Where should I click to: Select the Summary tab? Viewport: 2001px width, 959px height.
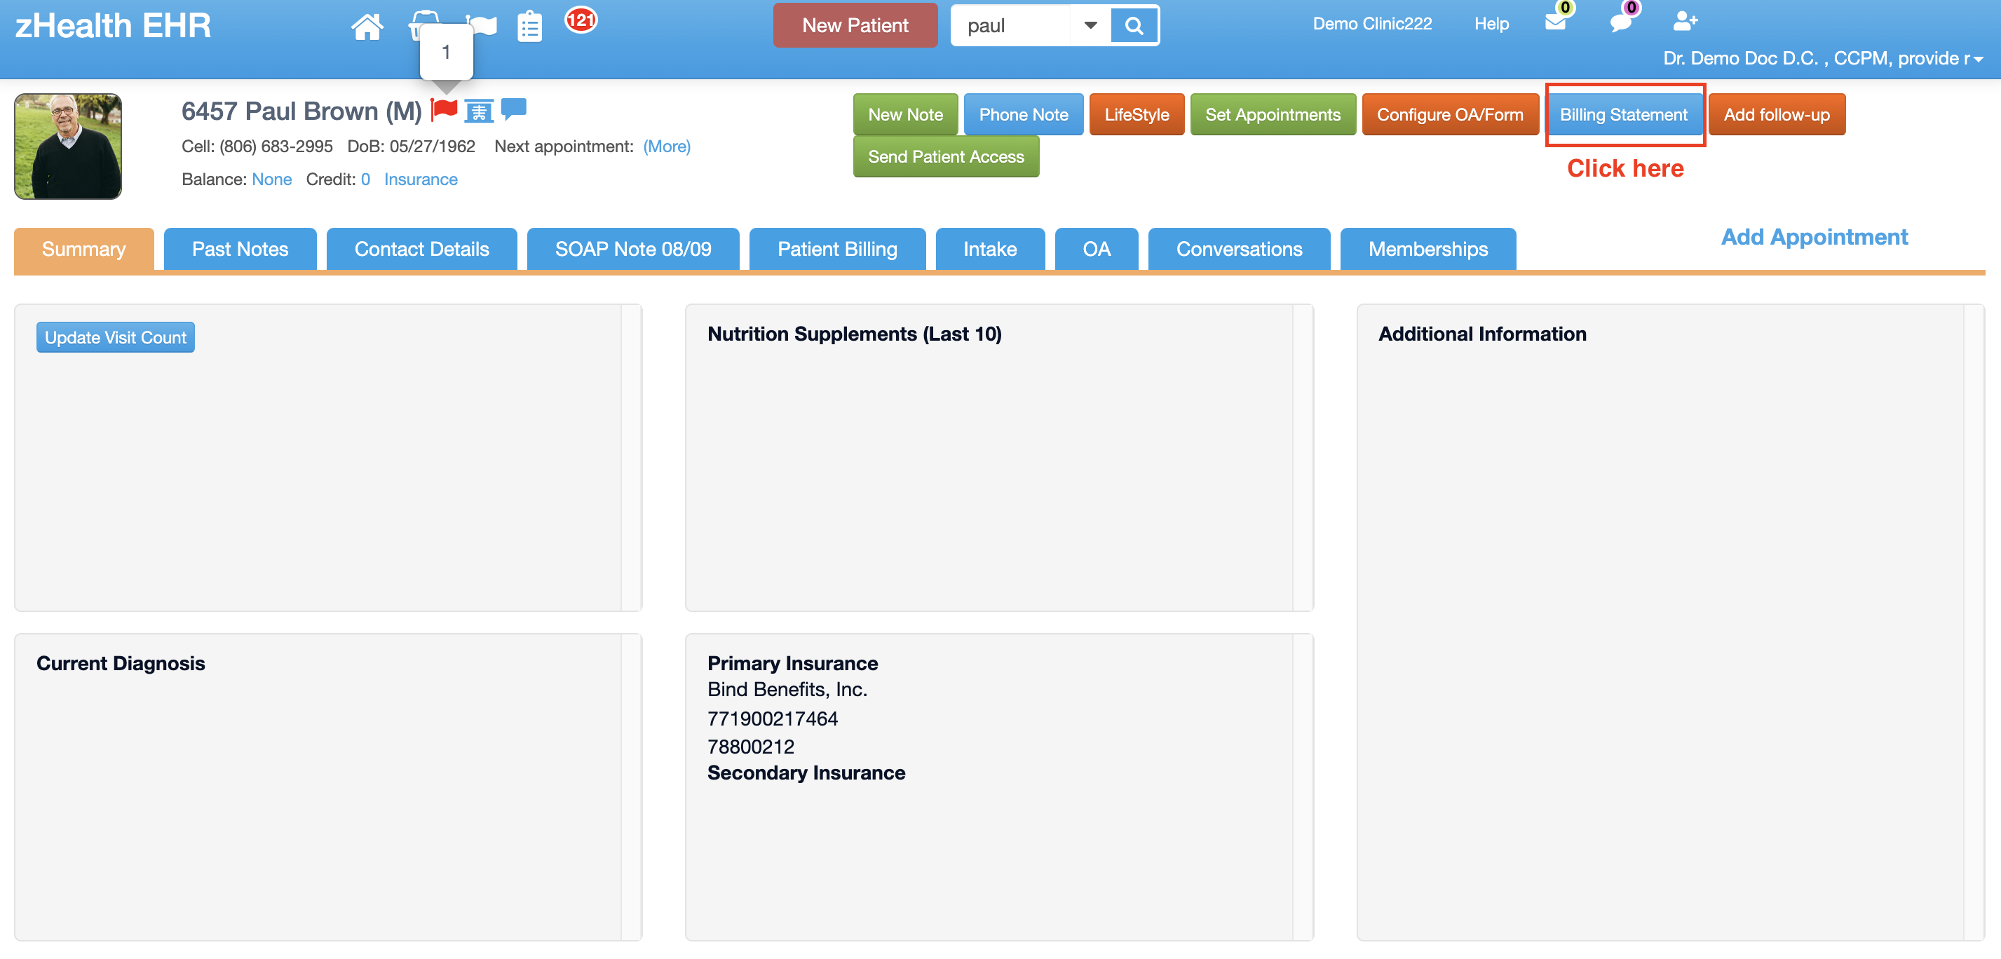[x=84, y=250]
